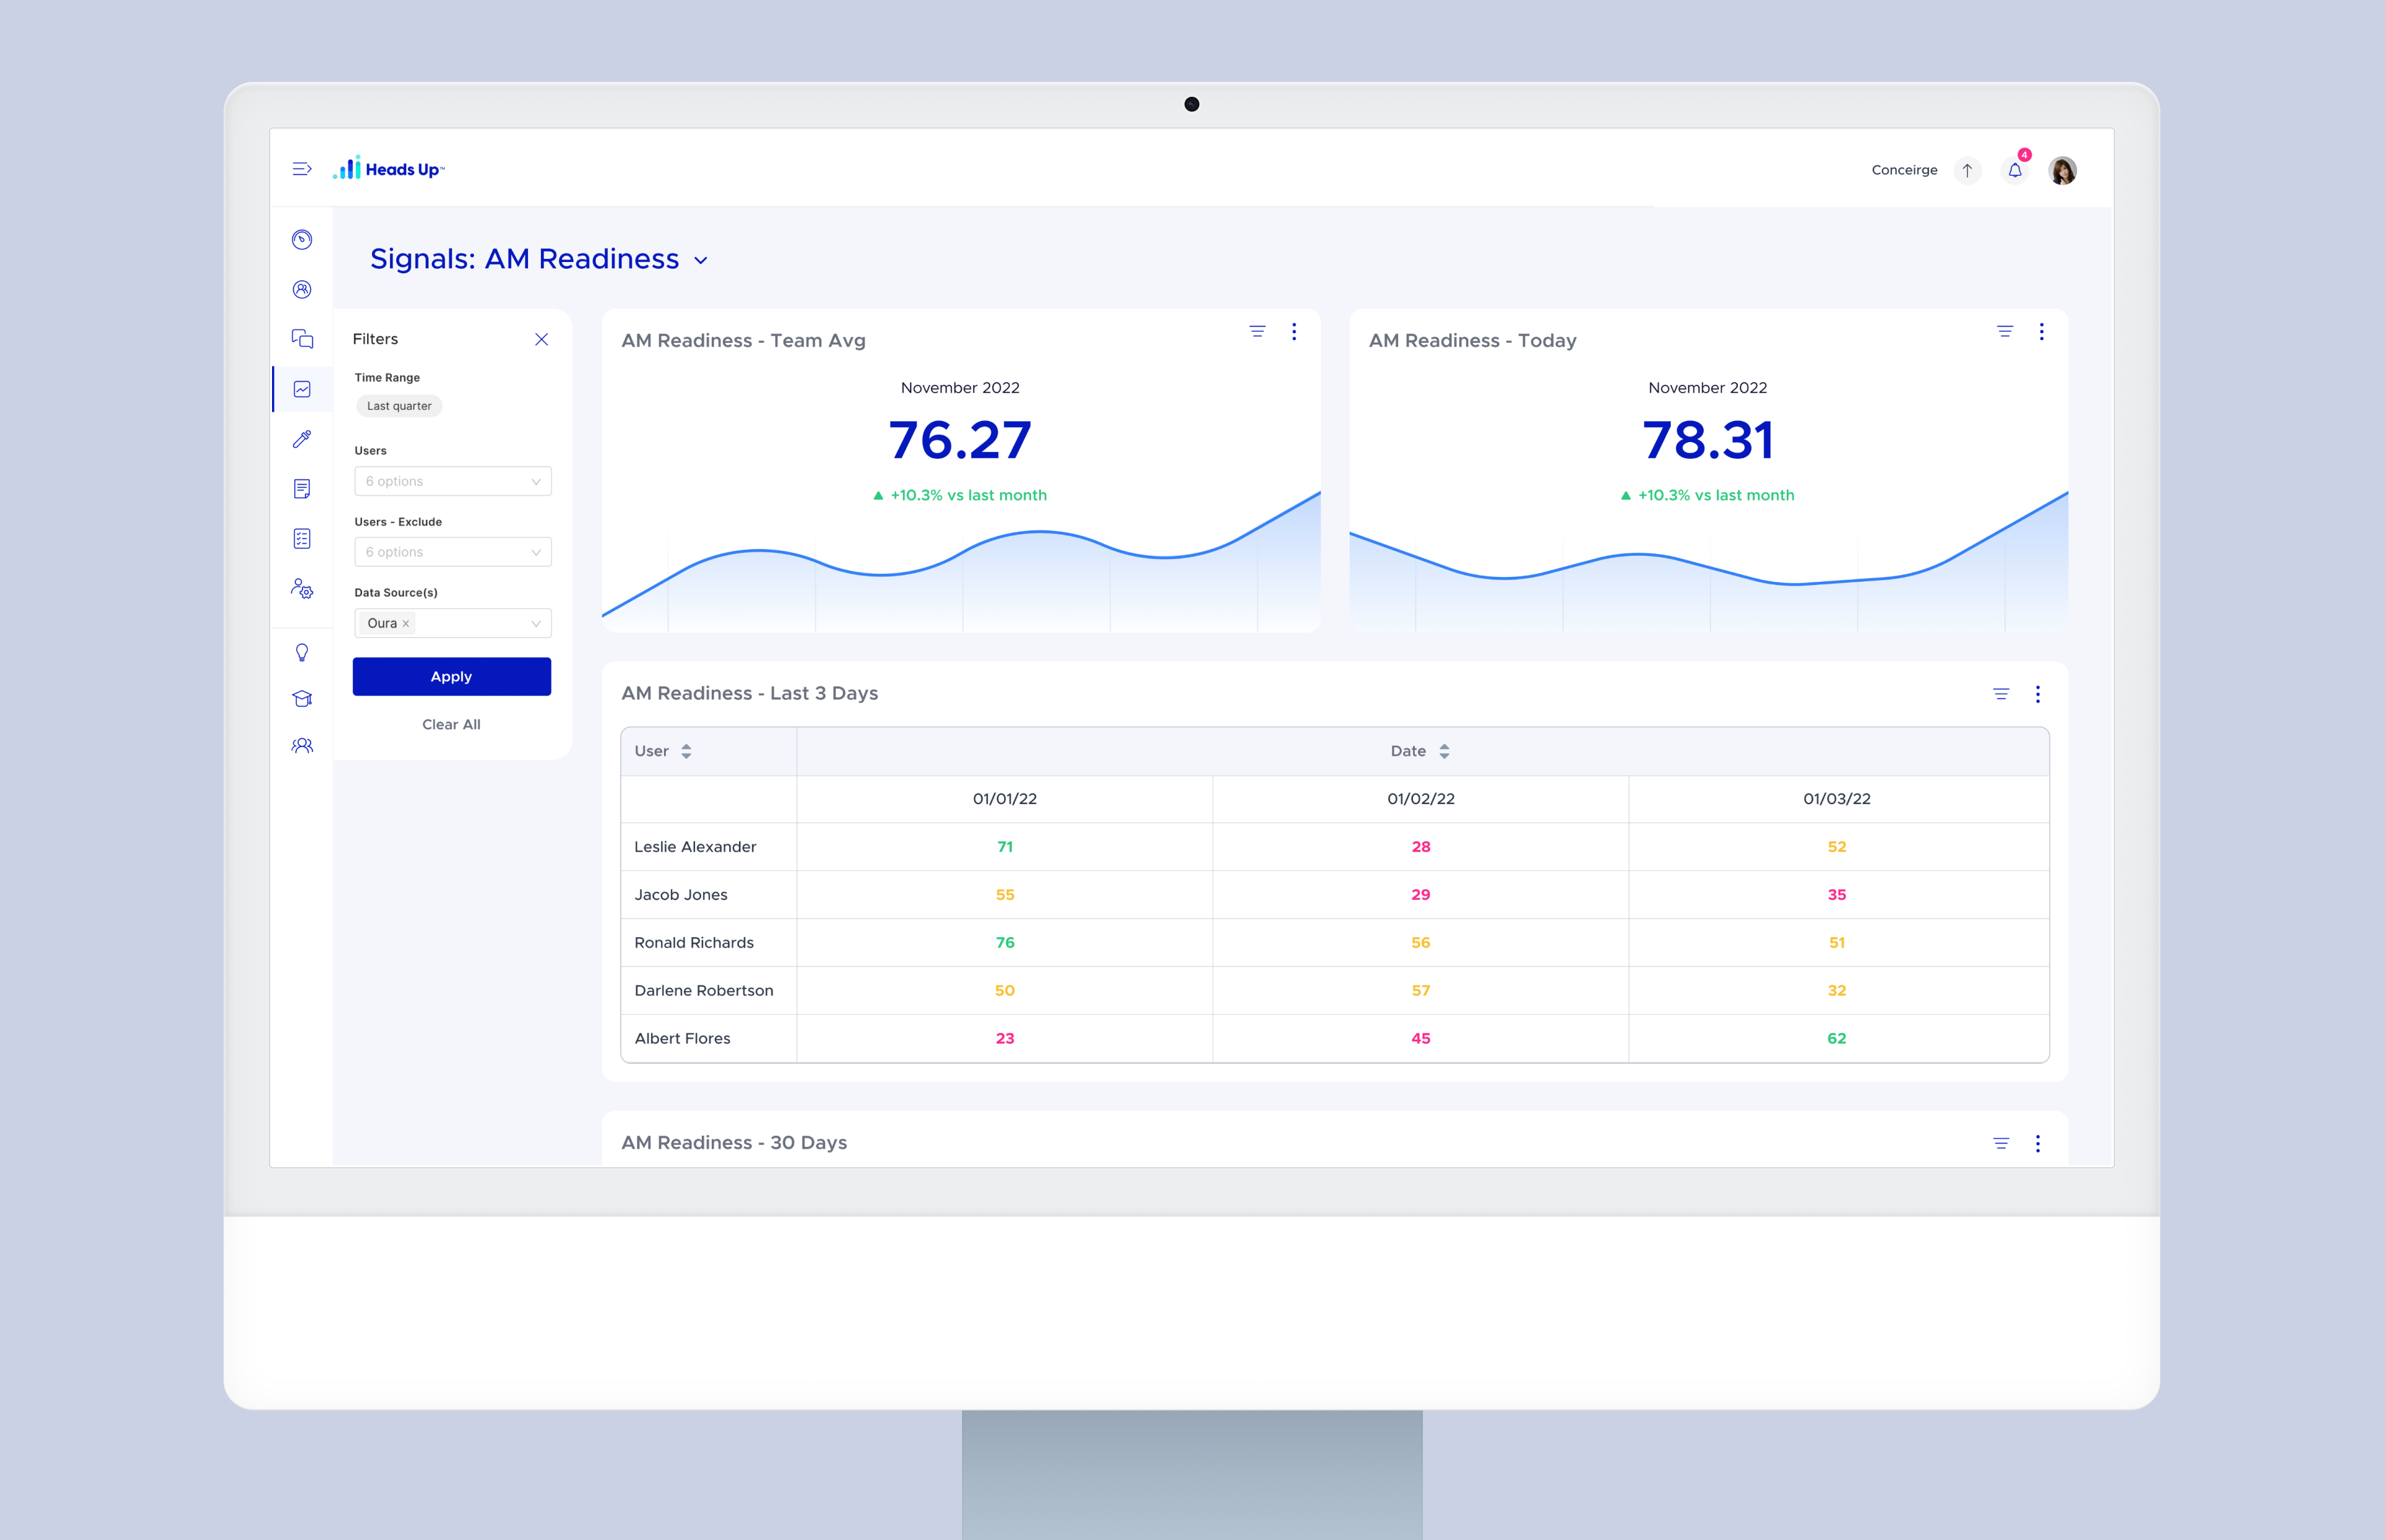Open three-dot menu on Last 3 Days card
Image resolution: width=2385 pixels, height=1540 pixels.
2038,694
